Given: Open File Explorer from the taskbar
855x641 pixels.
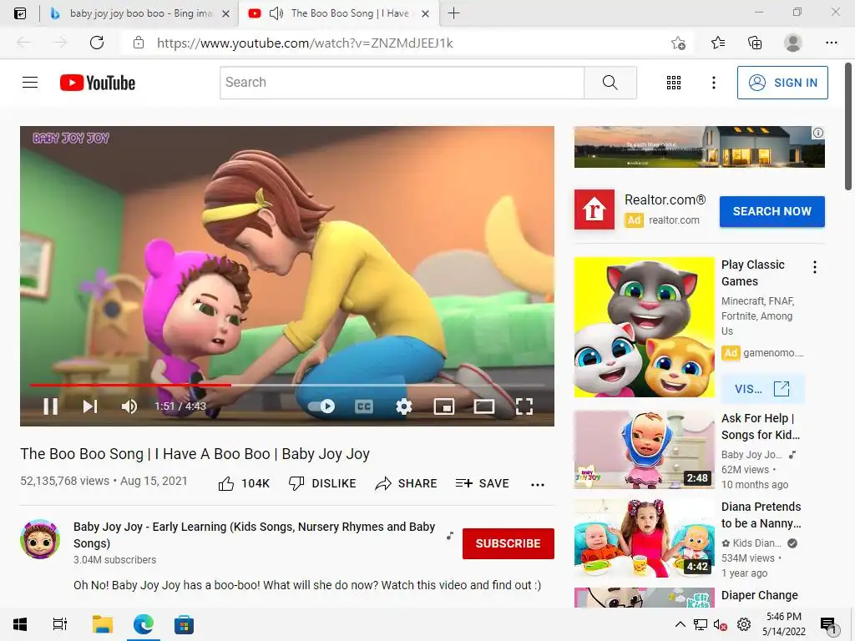Looking at the screenshot, I should [102, 624].
